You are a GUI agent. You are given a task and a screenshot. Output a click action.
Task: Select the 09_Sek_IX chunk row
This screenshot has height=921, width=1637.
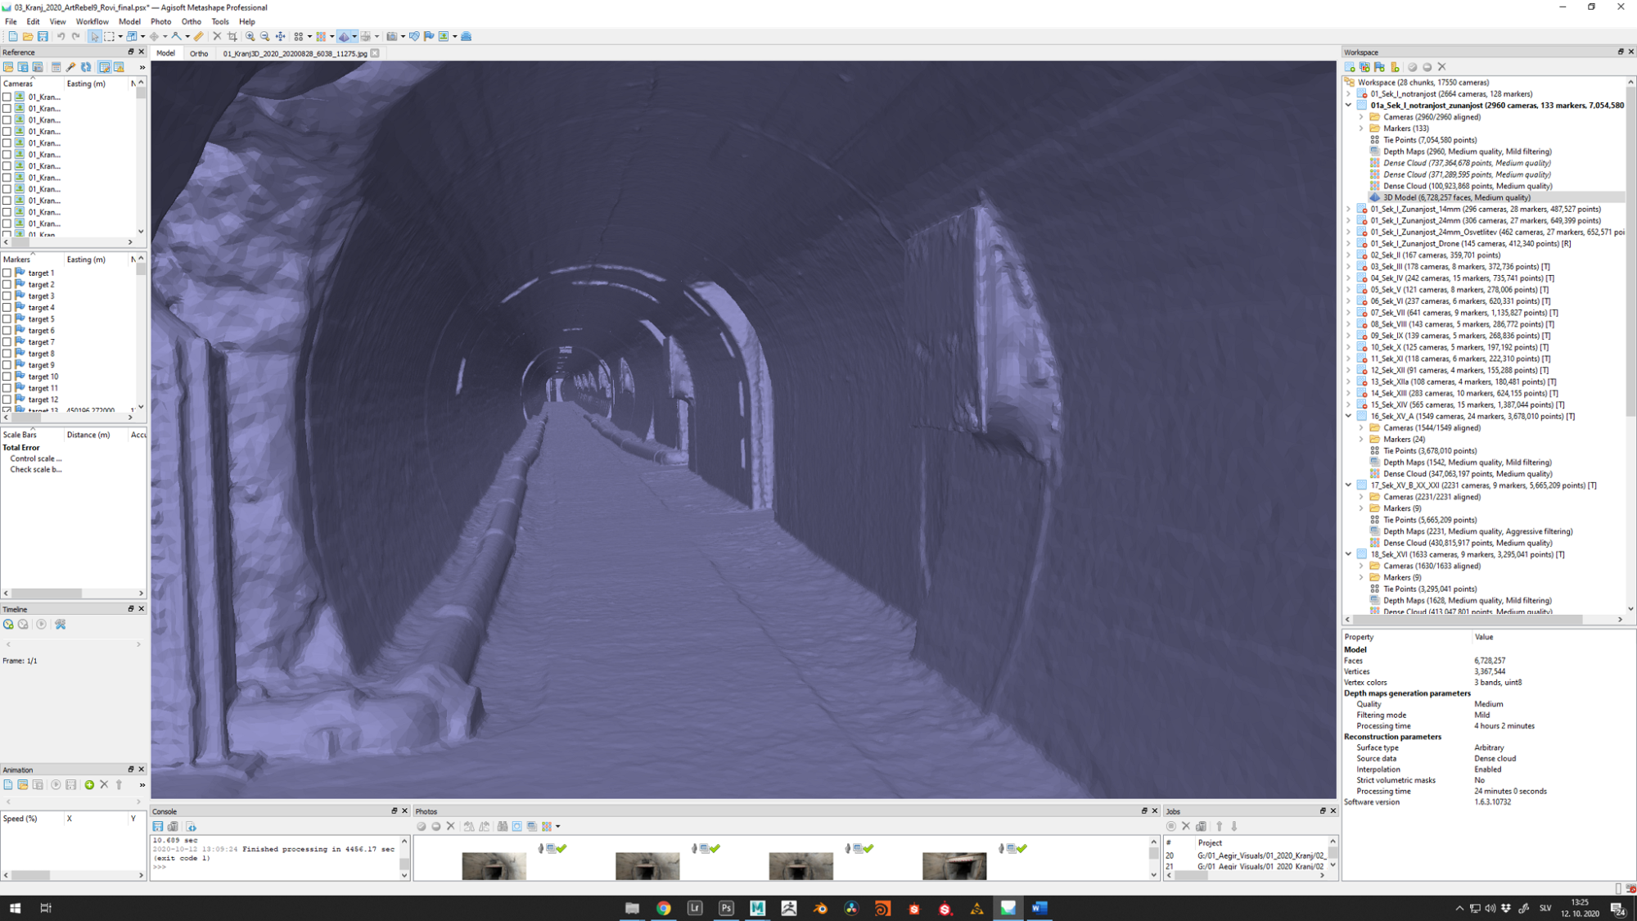pos(1459,336)
